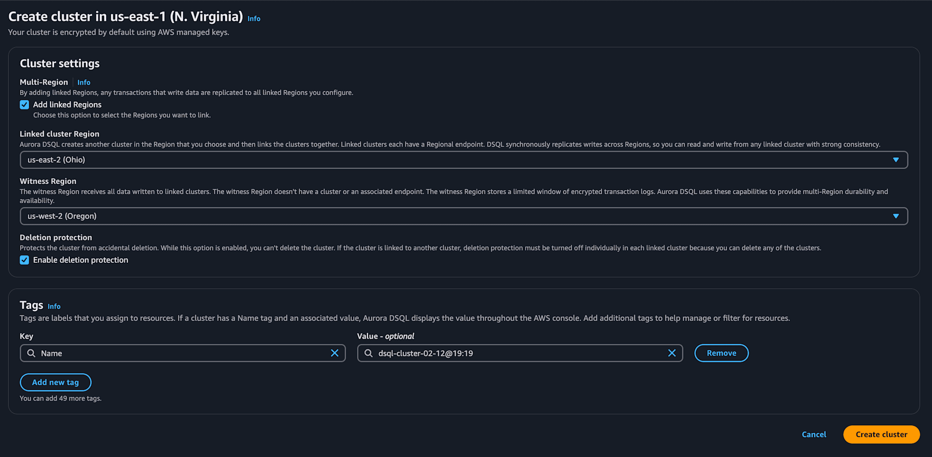Click Create cluster button

[x=881, y=435]
